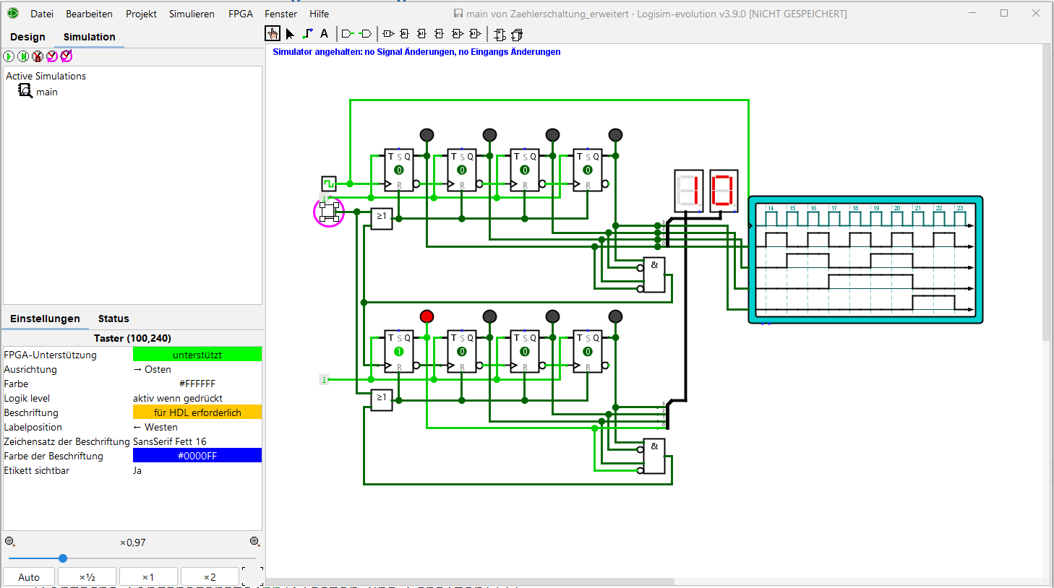Select the Poke (hand) tool
The height and width of the screenshot is (588, 1054).
[x=273, y=34]
